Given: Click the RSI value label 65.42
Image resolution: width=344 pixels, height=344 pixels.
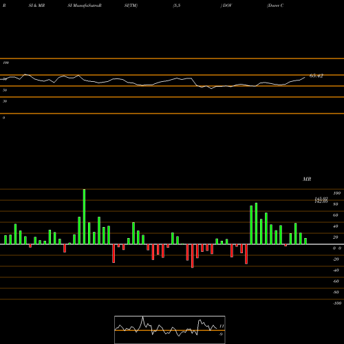Looking at the screenshot, I should click(316, 76).
